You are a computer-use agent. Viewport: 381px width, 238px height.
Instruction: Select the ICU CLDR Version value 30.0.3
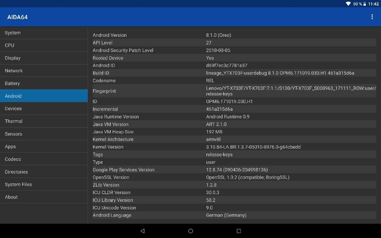[212, 193]
